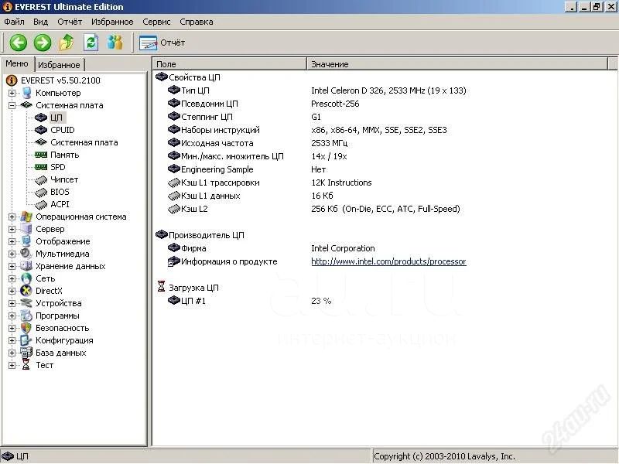The height and width of the screenshot is (464, 619).
Task: Click the Загрузка ЦП hourglass icon
Action: click(161, 286)
